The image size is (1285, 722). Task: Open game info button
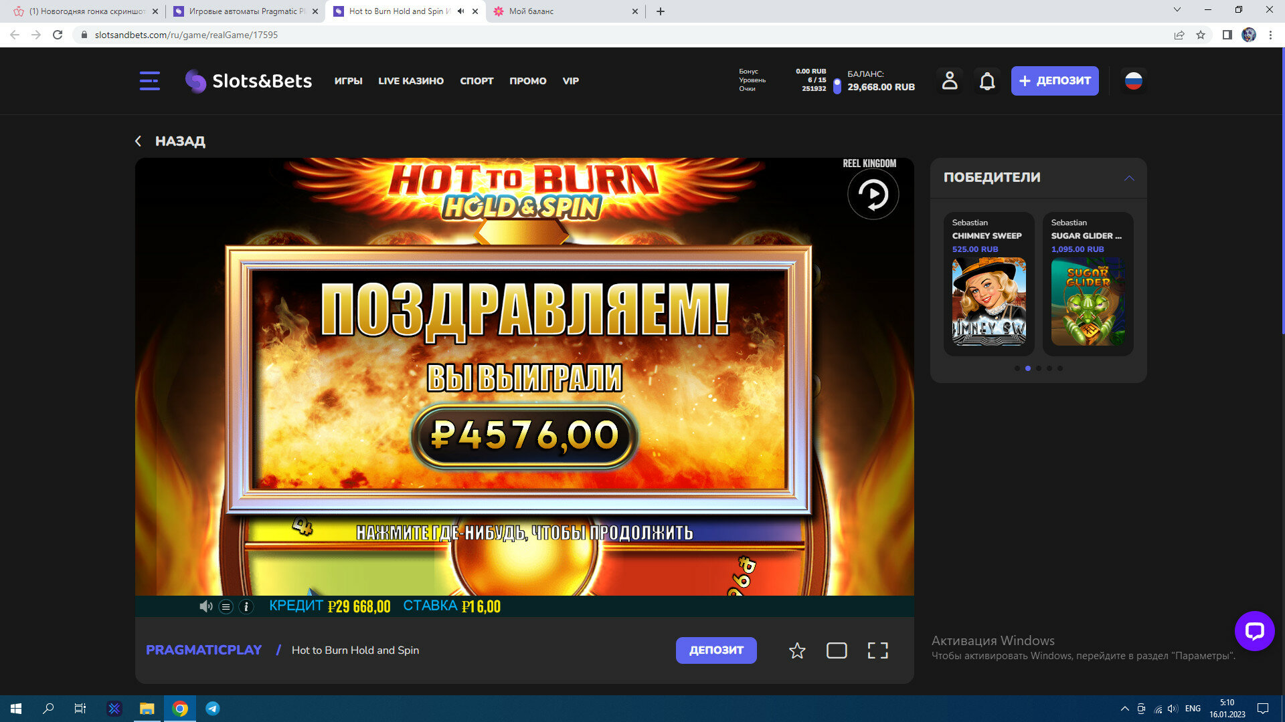click(246, 606)
